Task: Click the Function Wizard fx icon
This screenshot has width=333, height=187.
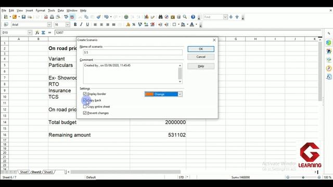Action: tap(37, 32)
